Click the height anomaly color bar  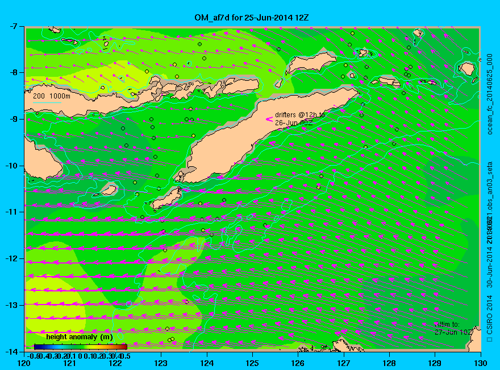coord(81,347)
